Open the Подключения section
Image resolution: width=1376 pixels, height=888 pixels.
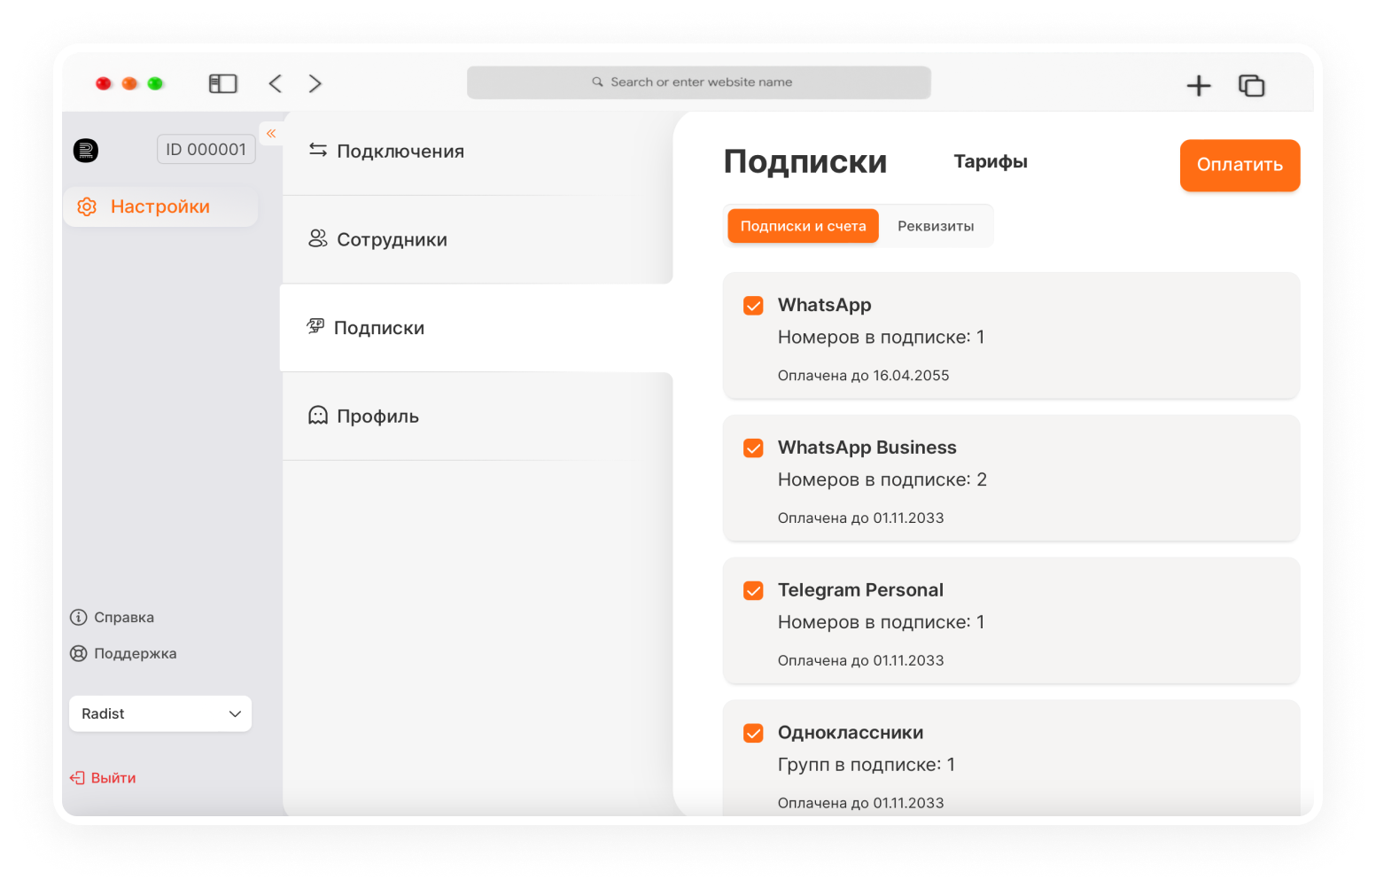477,152
